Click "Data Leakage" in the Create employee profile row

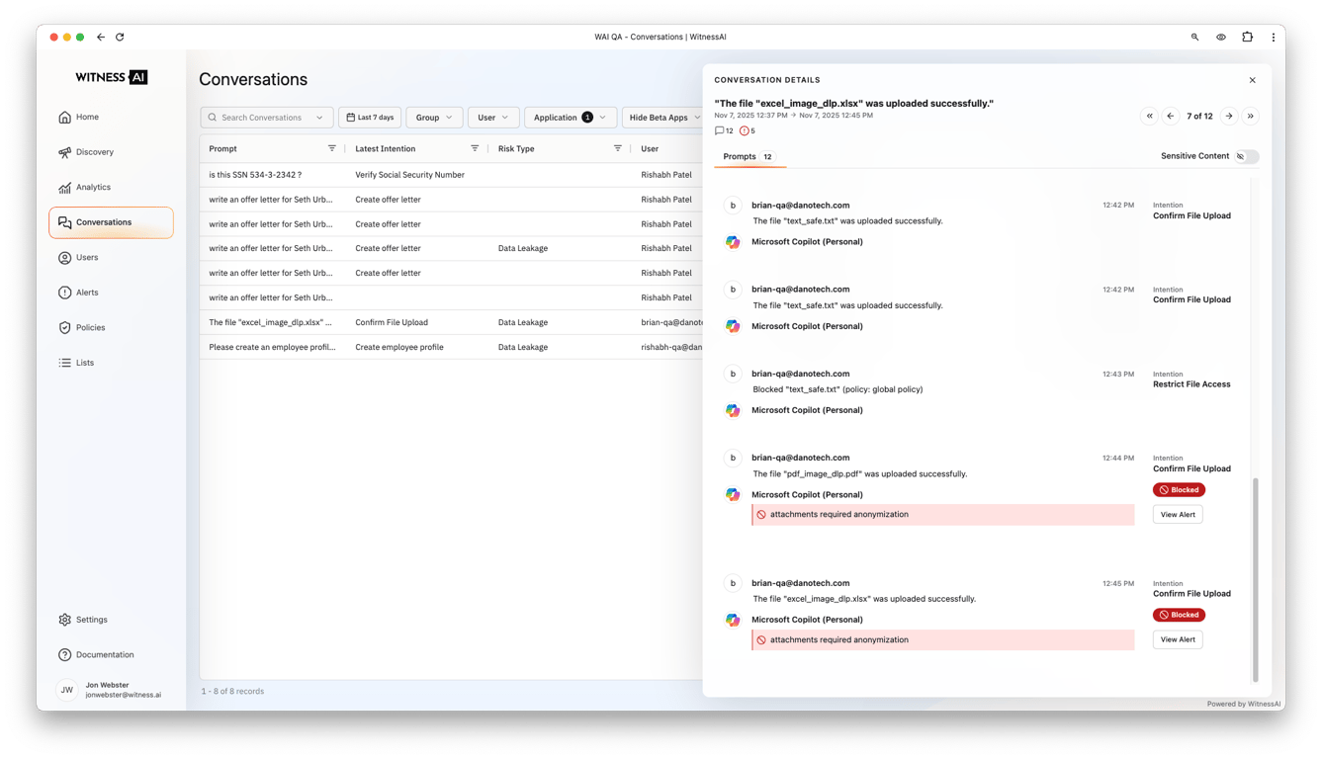click(523, 347)
